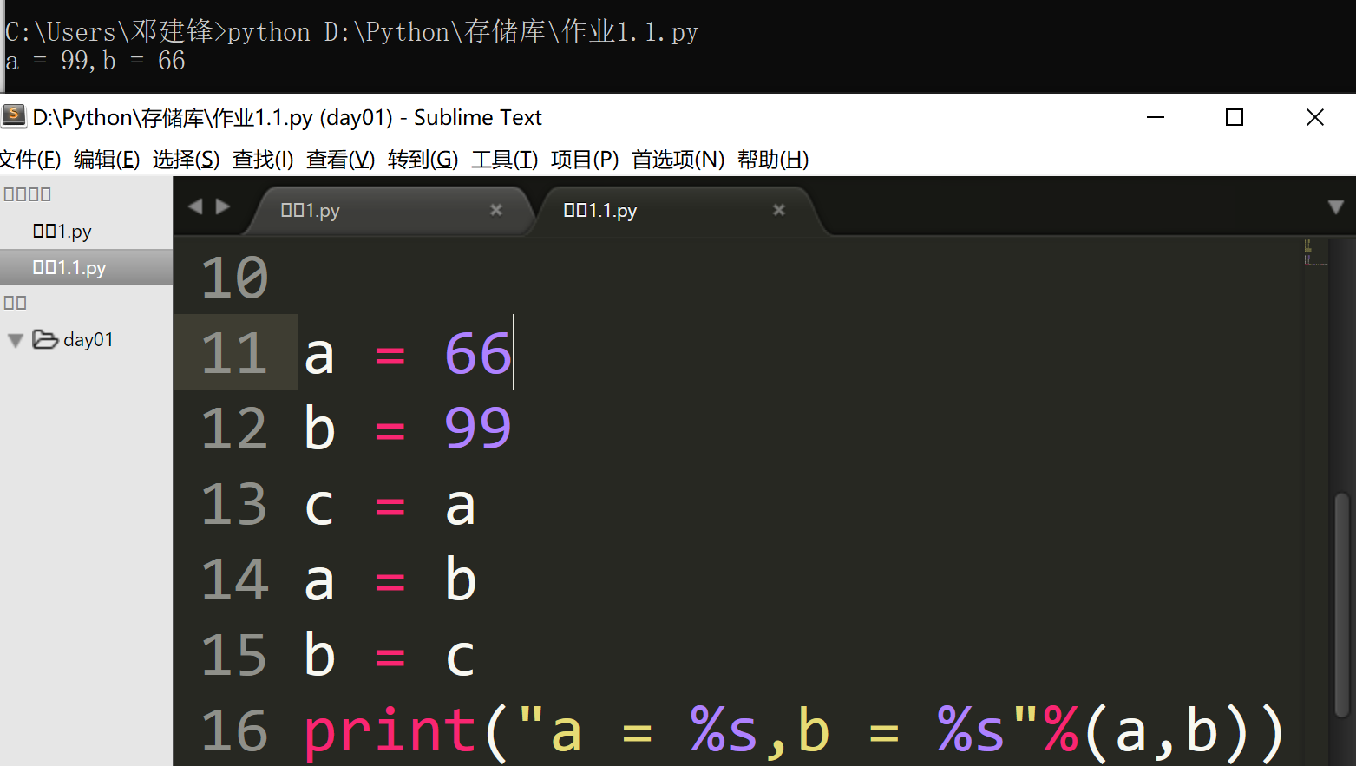Collapse the day01 folder with its disclosure triangle
Viewport: 1356px width, 766px height.
(x=15, y=339)
